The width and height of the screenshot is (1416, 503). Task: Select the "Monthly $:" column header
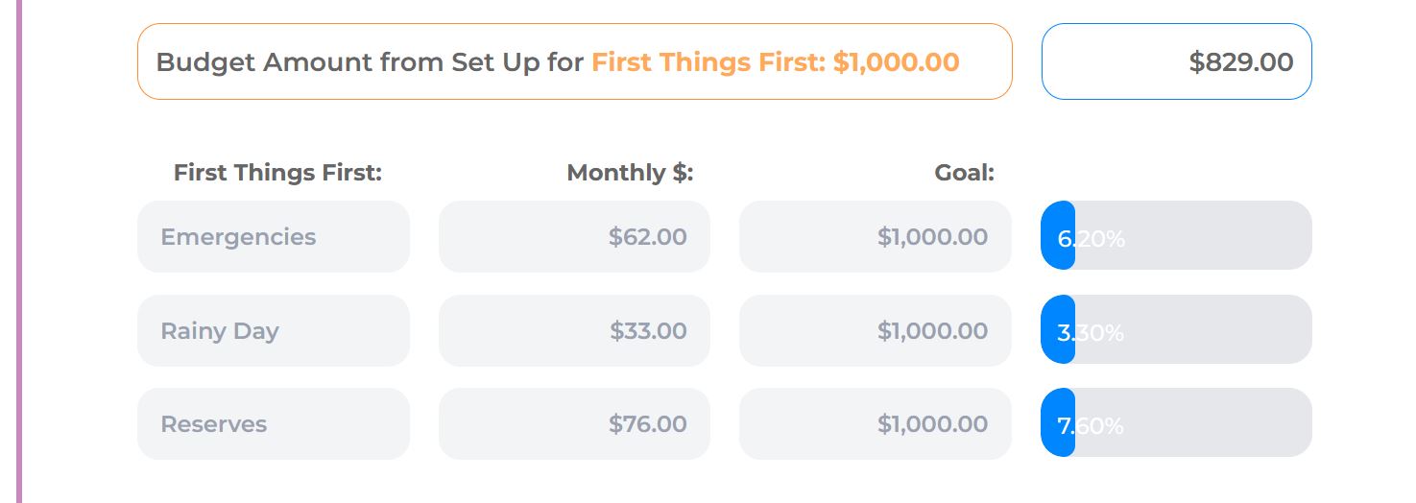630,174
